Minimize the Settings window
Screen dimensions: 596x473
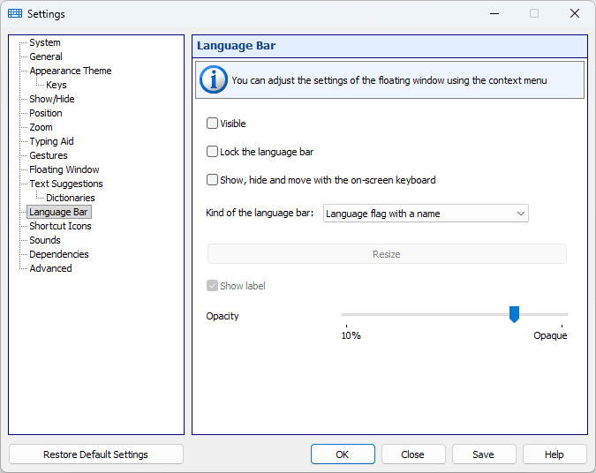[x=494, y=13]
